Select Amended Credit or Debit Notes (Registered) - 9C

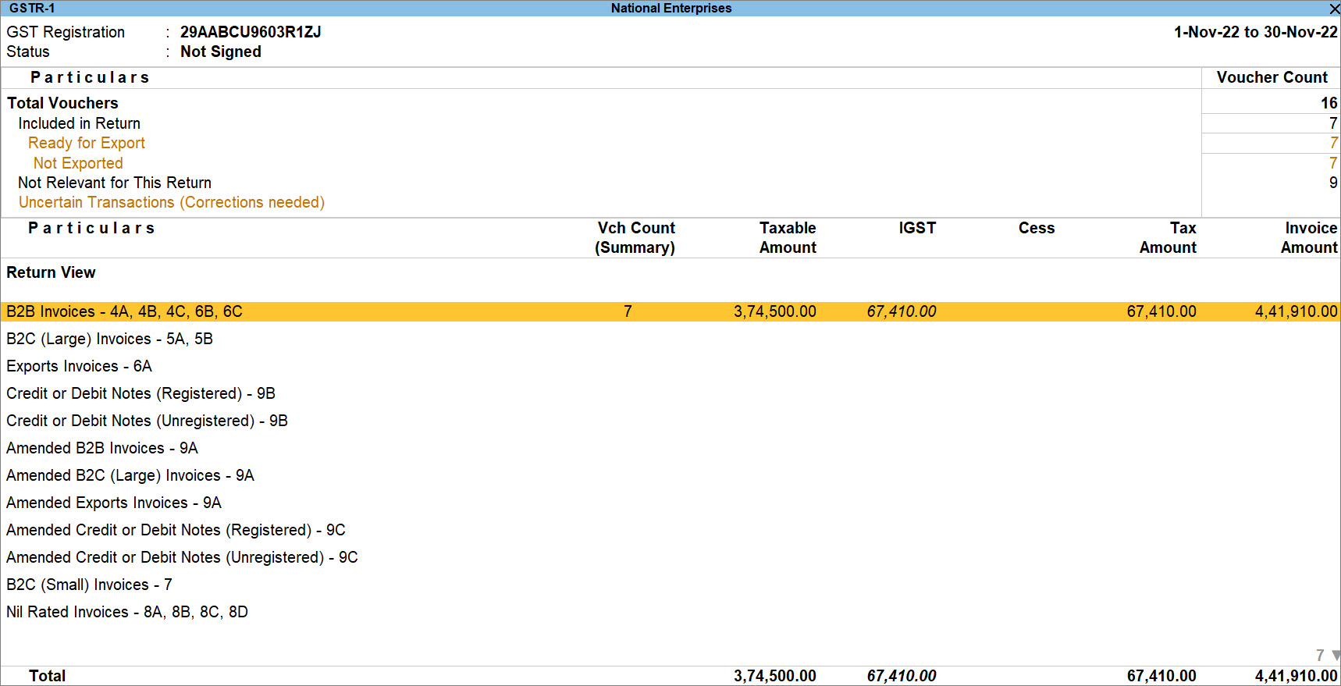click(670, 530)
